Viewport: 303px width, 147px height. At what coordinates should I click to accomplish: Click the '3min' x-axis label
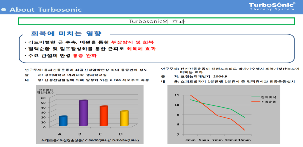[x=190, y=140]
